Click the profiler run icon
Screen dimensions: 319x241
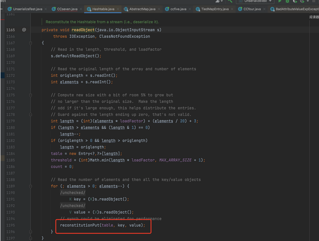pyautogui.click(x=302, y=1)
